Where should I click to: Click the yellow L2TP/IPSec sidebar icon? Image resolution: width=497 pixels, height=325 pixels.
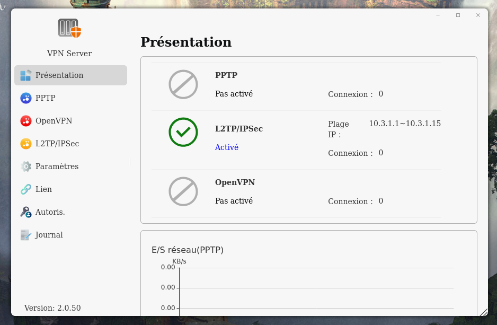[x=25, y=144]
